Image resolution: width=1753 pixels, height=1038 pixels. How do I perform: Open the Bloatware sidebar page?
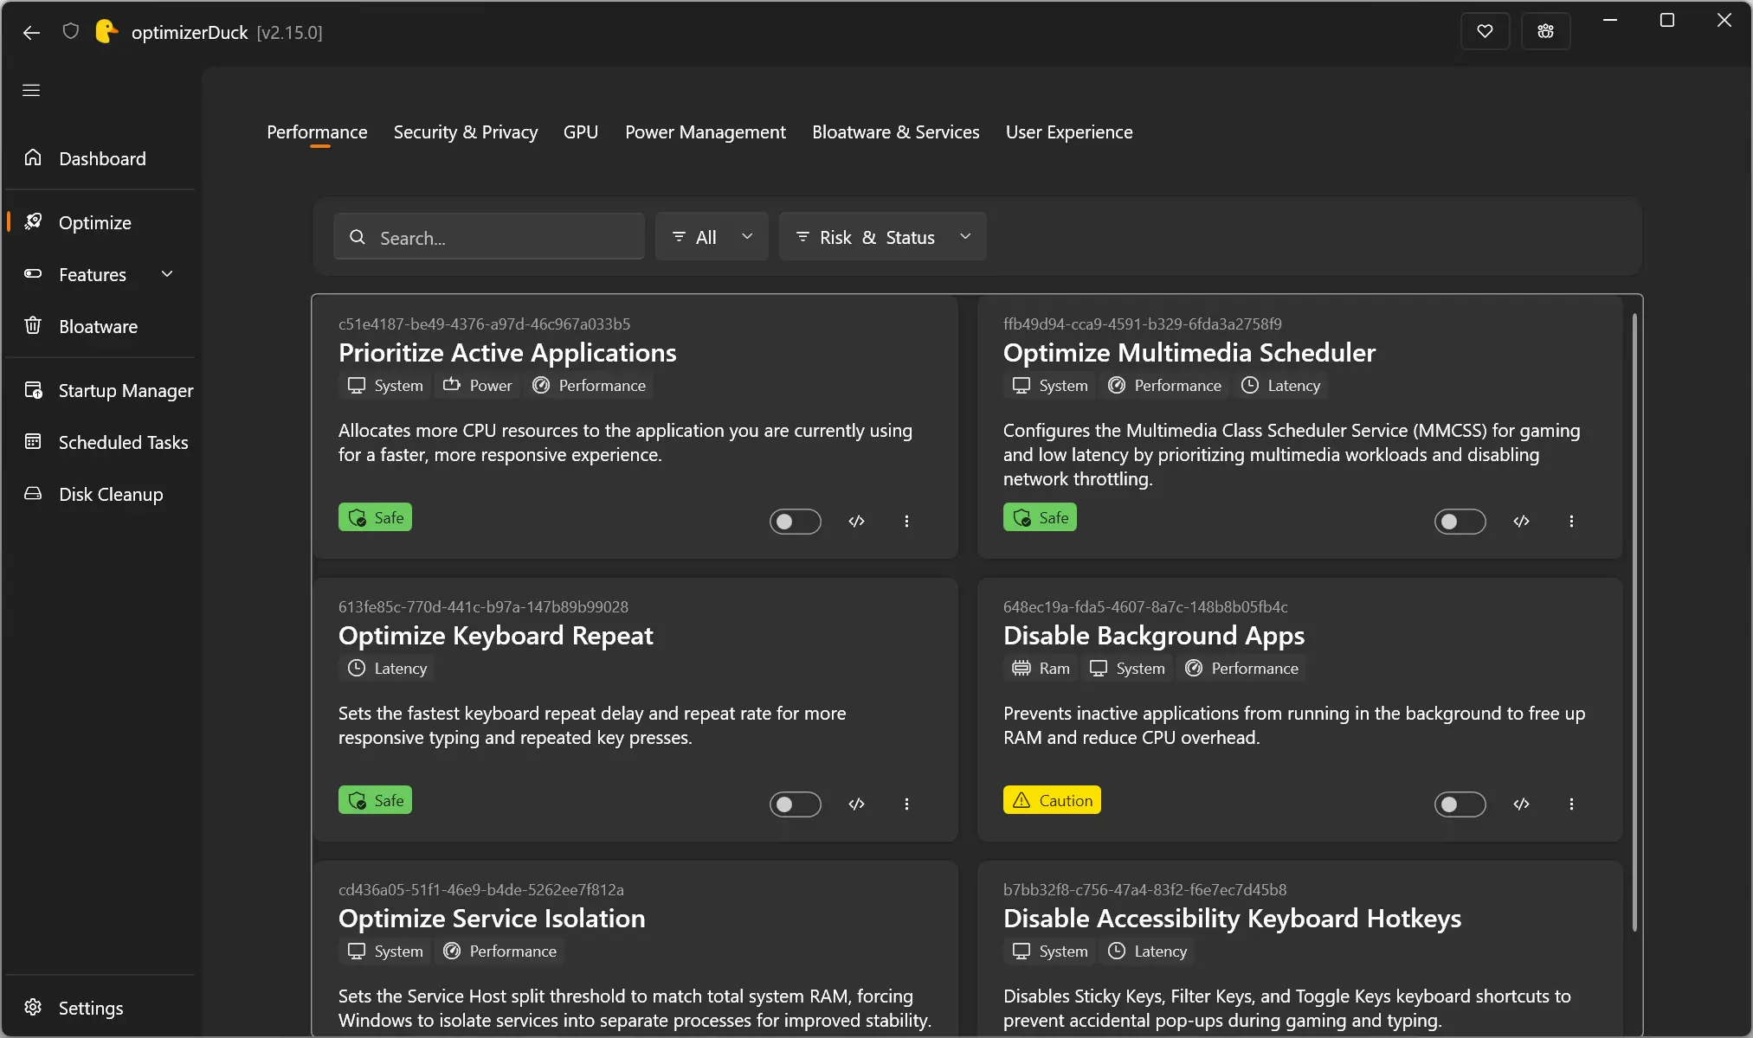pyautogui.click(x=100, y=326)
